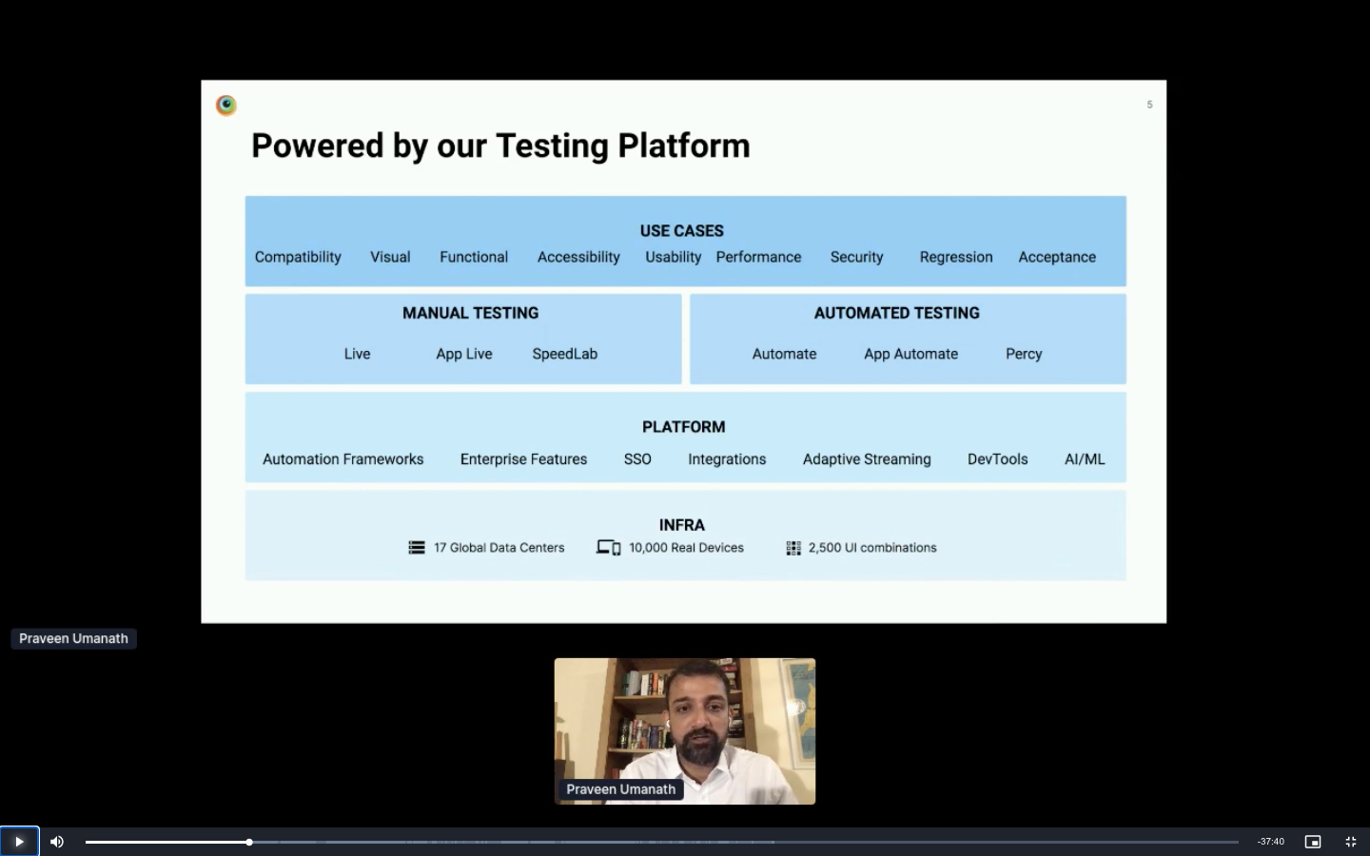The width and height of the screenshot is (1370, 856).
Task: Click the slide title Powered by our Testing Platform
Action: (500, 146)
